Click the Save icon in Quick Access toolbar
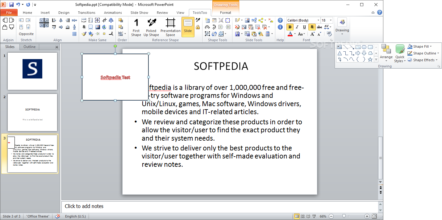Screen dimensions: 442x220 (x=11, y=5)
